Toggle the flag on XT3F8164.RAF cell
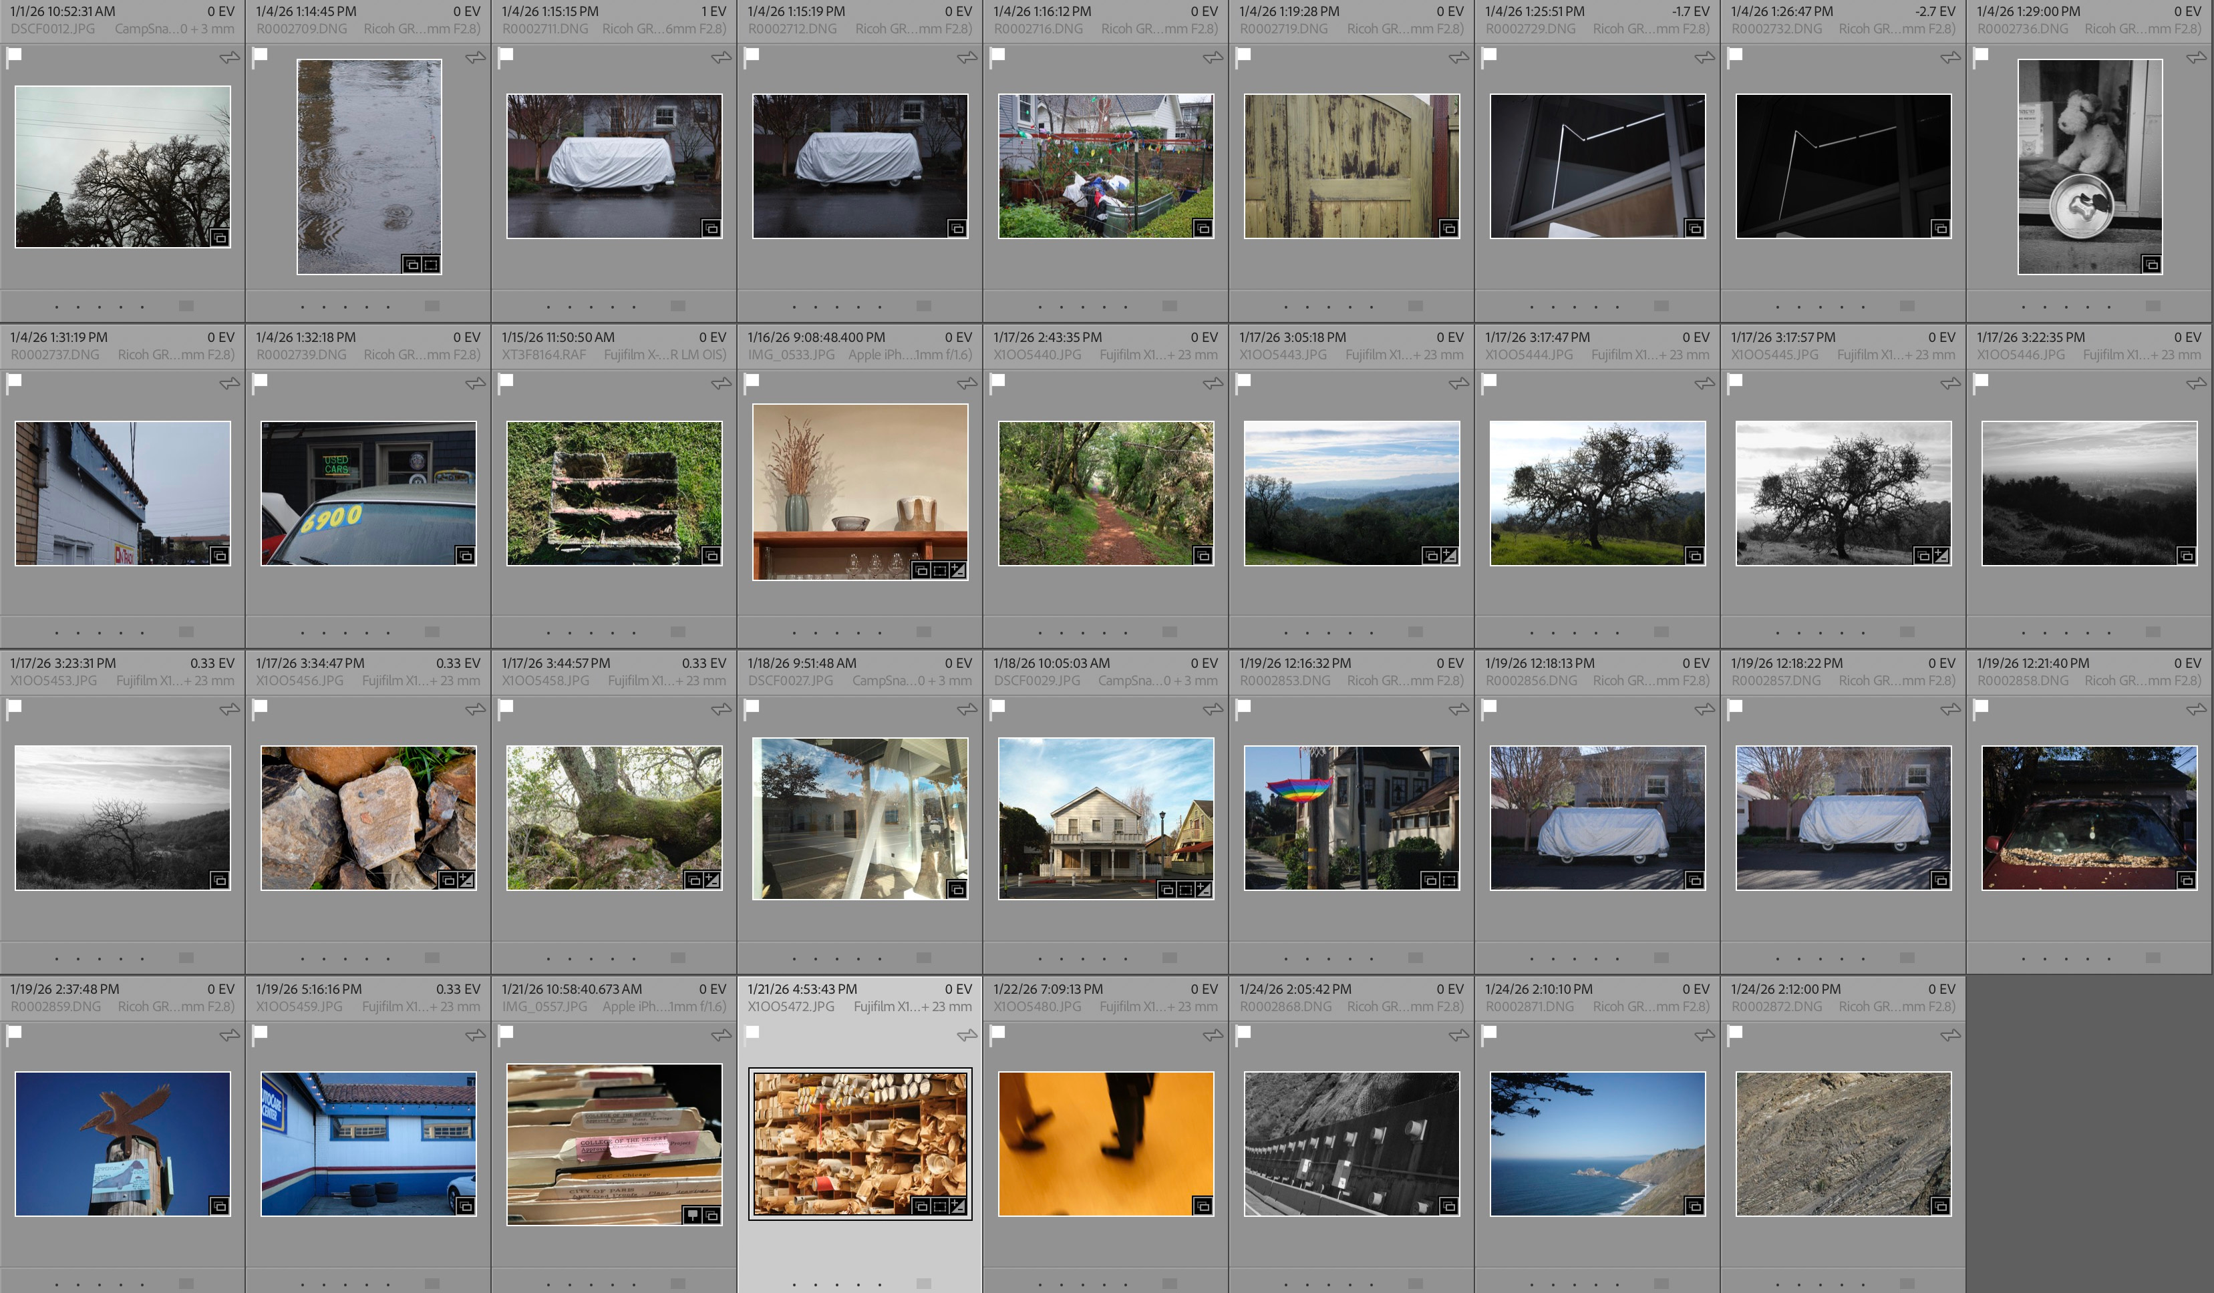This screenshot has height=1293, width=2214. 506,381
